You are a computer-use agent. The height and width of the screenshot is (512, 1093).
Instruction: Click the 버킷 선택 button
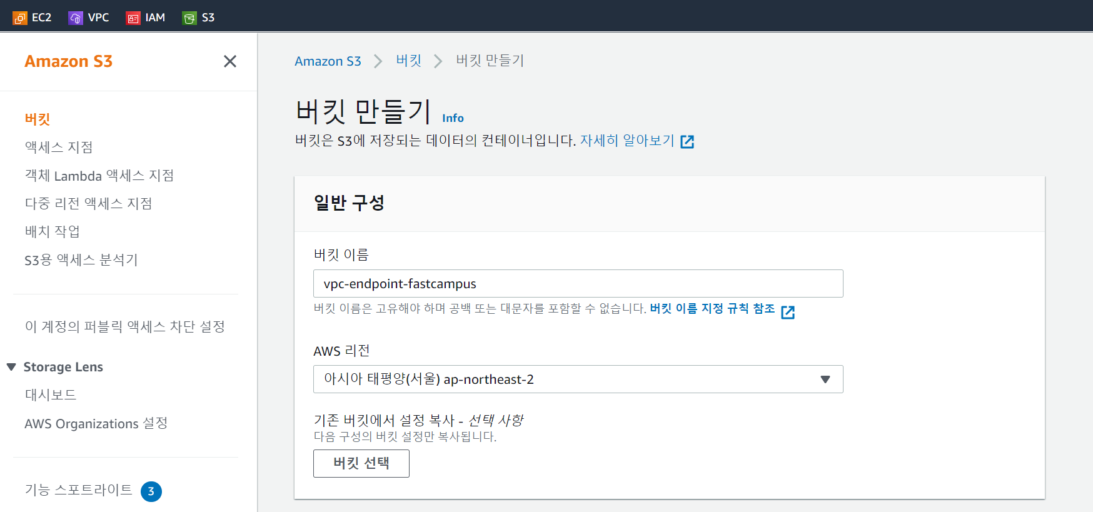[x=361, y=463]
